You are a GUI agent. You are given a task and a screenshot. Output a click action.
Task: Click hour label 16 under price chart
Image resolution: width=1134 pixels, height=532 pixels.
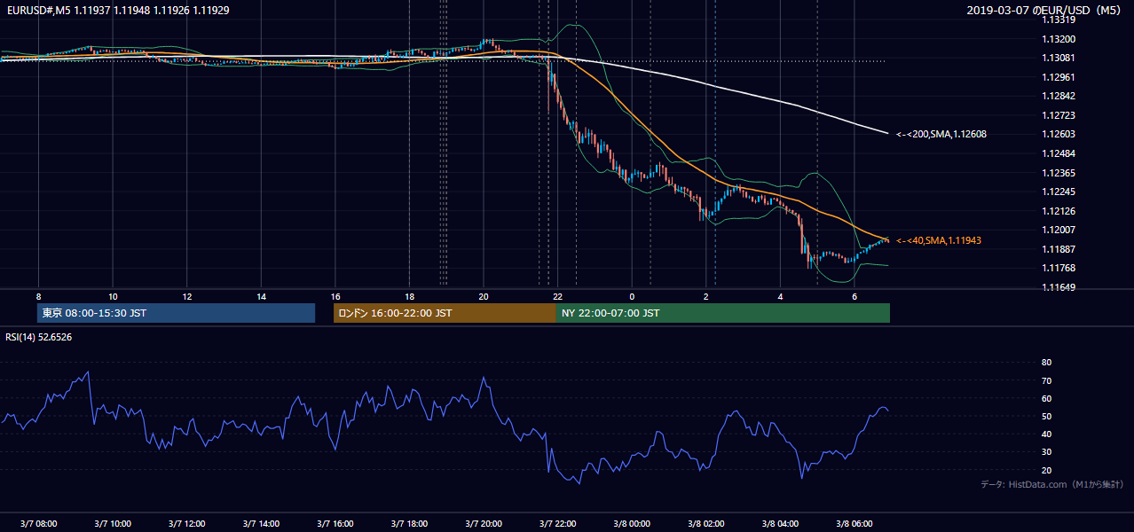point(335,296)
